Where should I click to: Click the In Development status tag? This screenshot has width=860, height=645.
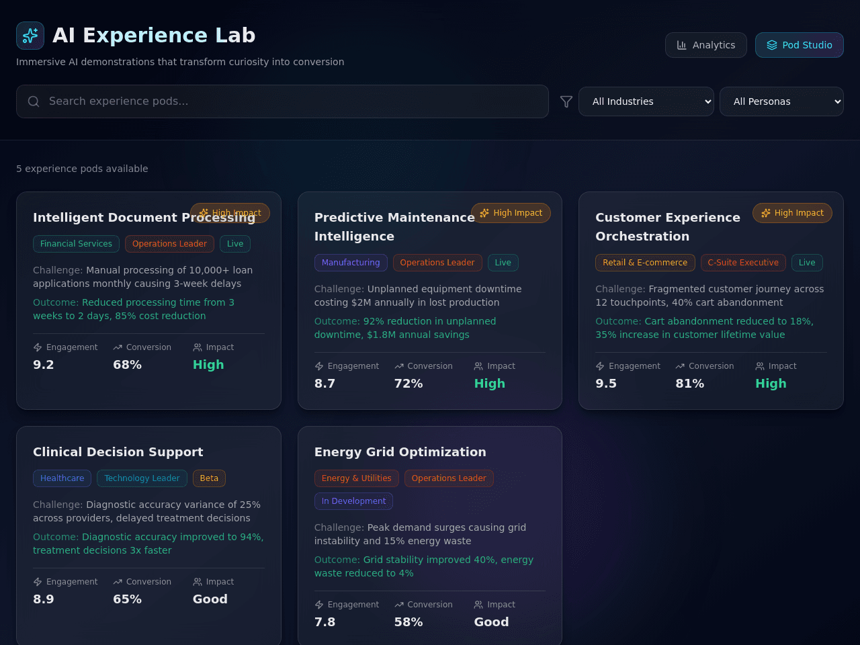pos(353,501)
